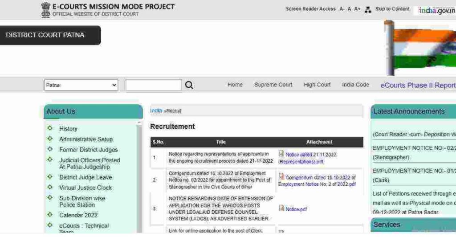Decrease font size with A- button
The height and width of the screenshot is (237, 456).
342,9
